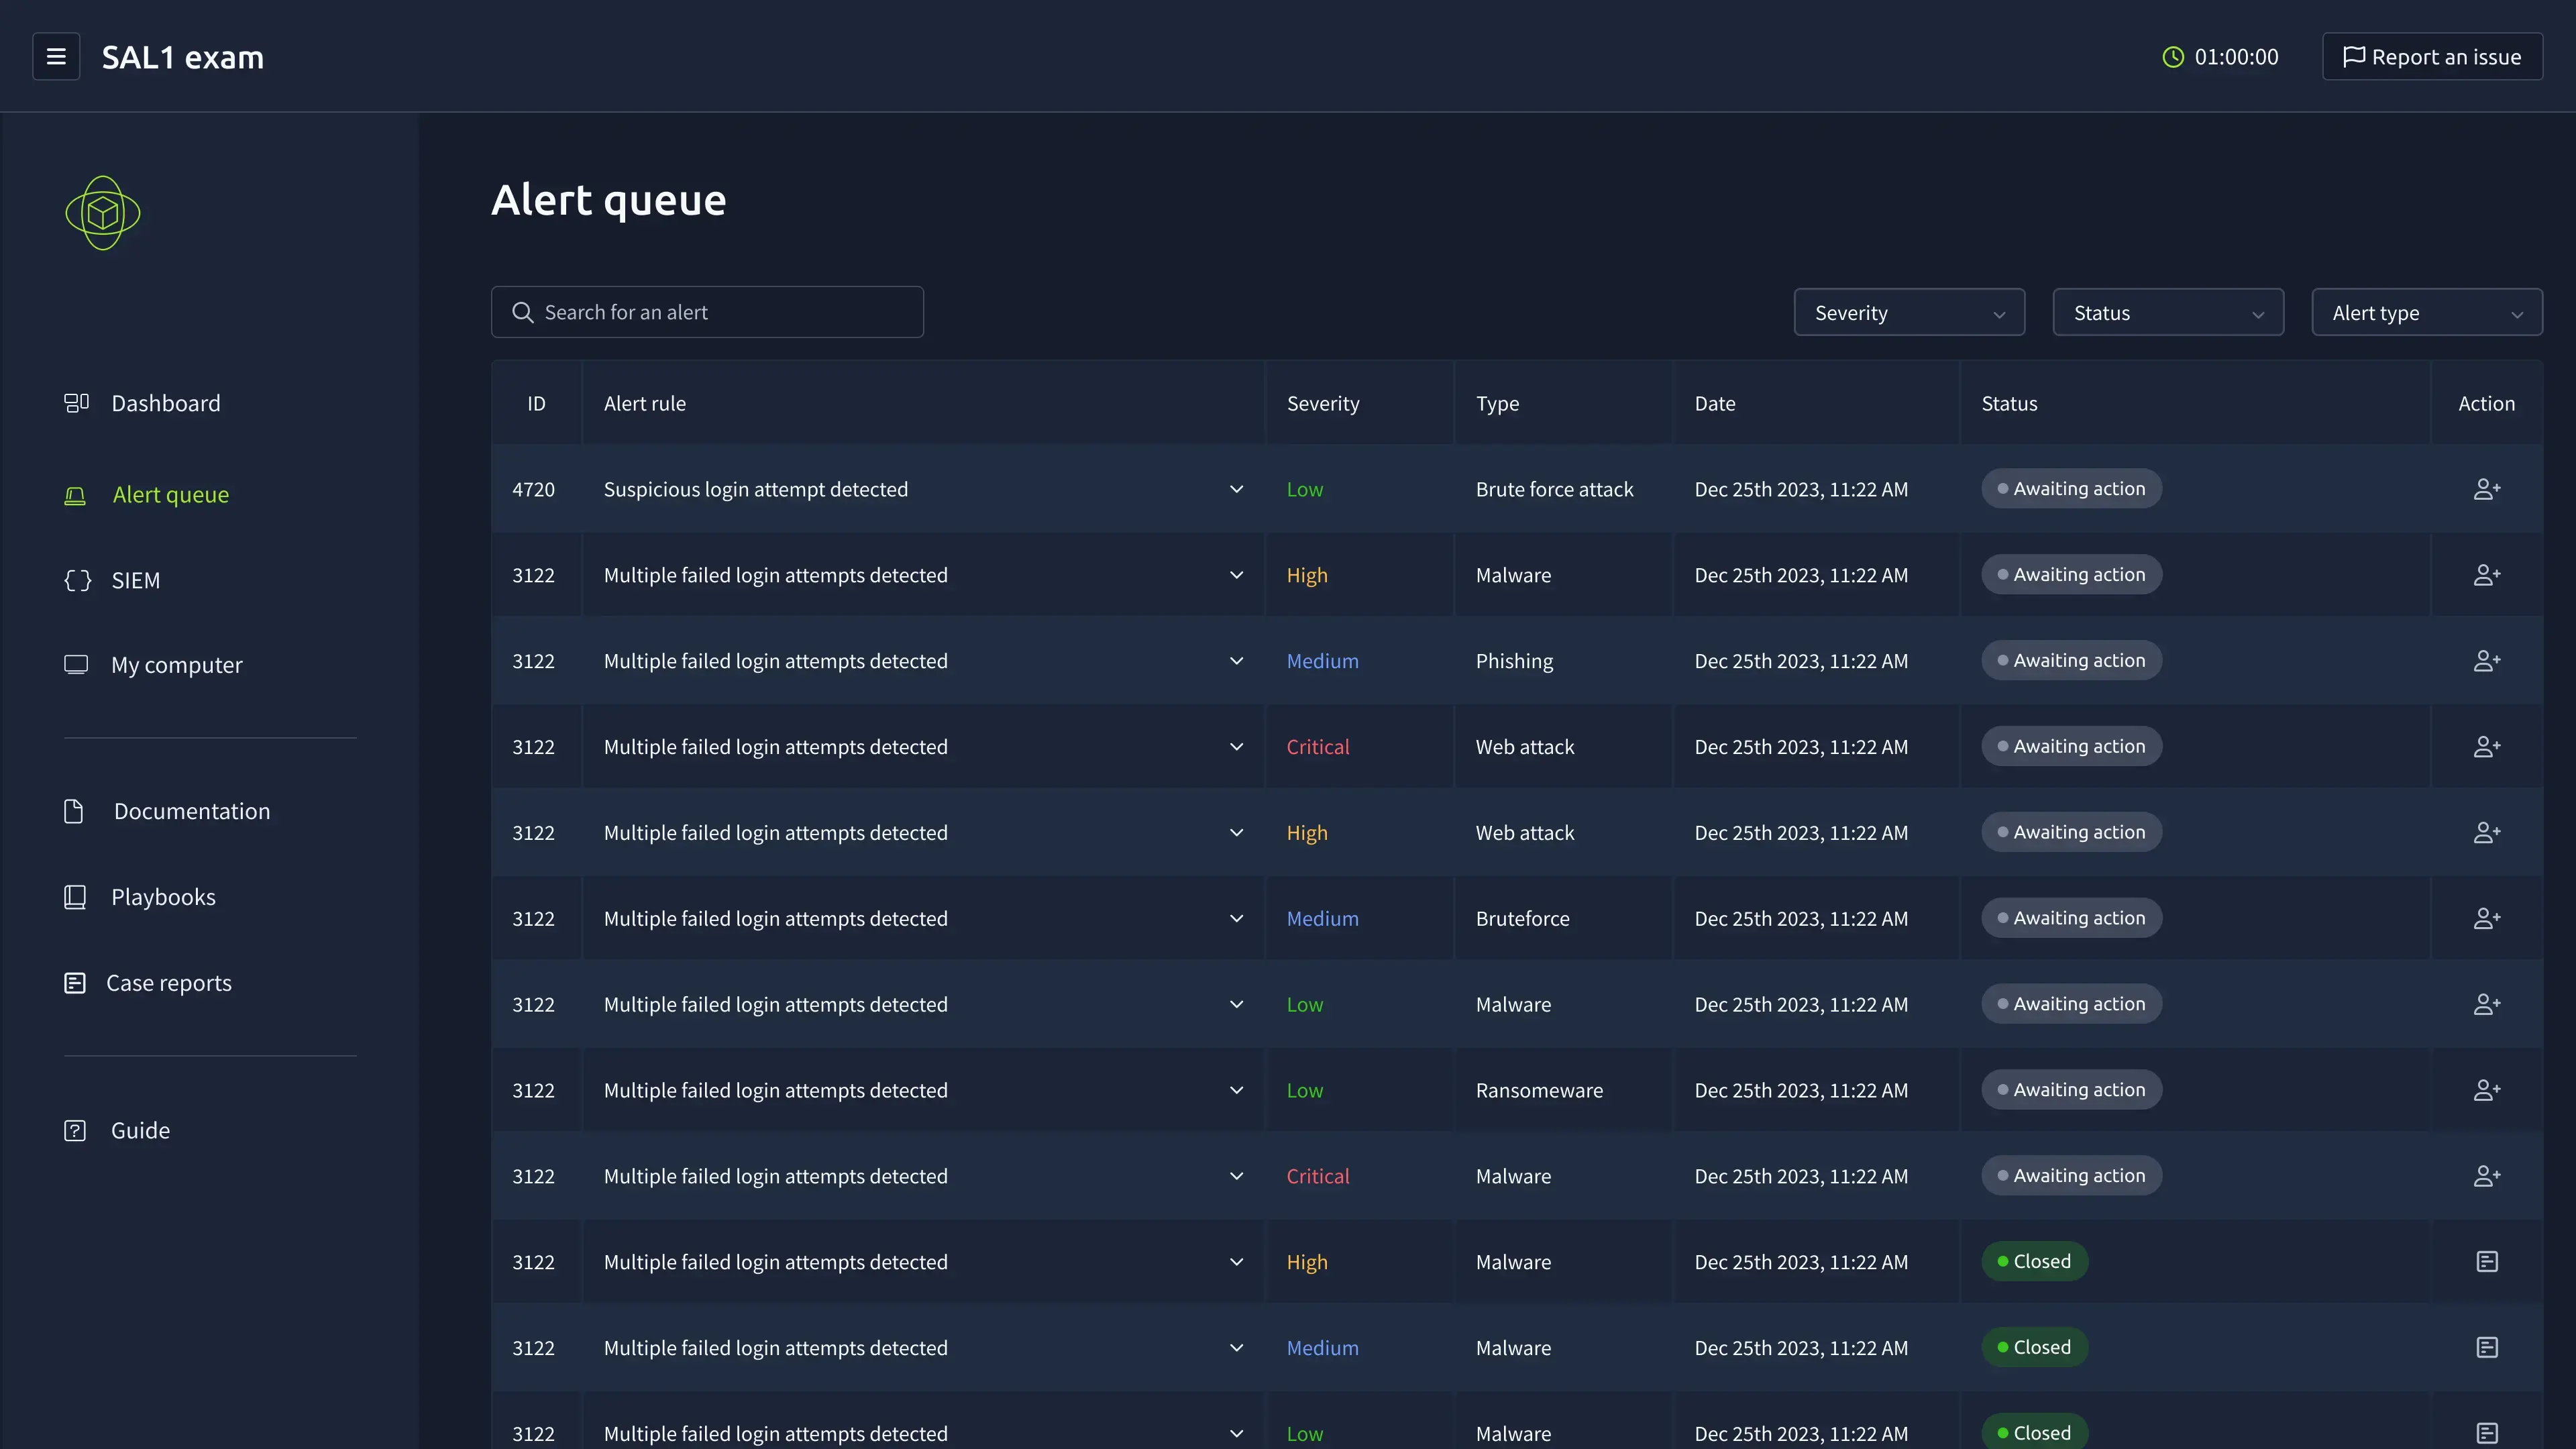2576x1449 pixels.
Task: Click the hamburger menu icon
Action: [56, 57]
